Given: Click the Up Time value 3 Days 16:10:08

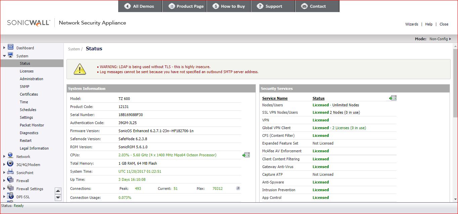Looking at the screenshot, I should (x=132, y=179).
